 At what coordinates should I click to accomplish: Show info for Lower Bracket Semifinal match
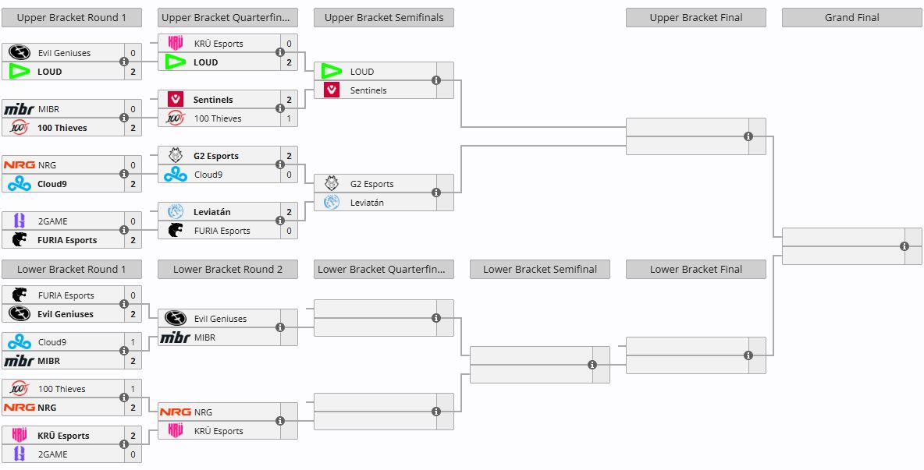coord(592,365)
